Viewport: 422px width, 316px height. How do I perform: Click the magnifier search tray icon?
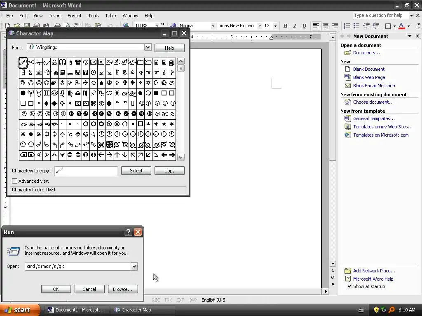(x=392, y=310)
